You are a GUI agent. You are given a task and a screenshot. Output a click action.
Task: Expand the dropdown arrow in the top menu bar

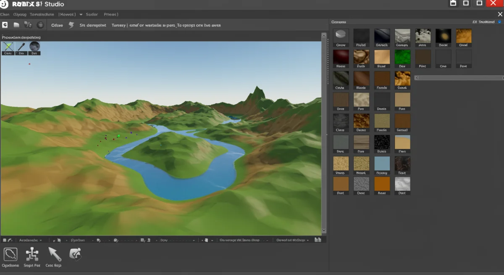tap(81, 14)
